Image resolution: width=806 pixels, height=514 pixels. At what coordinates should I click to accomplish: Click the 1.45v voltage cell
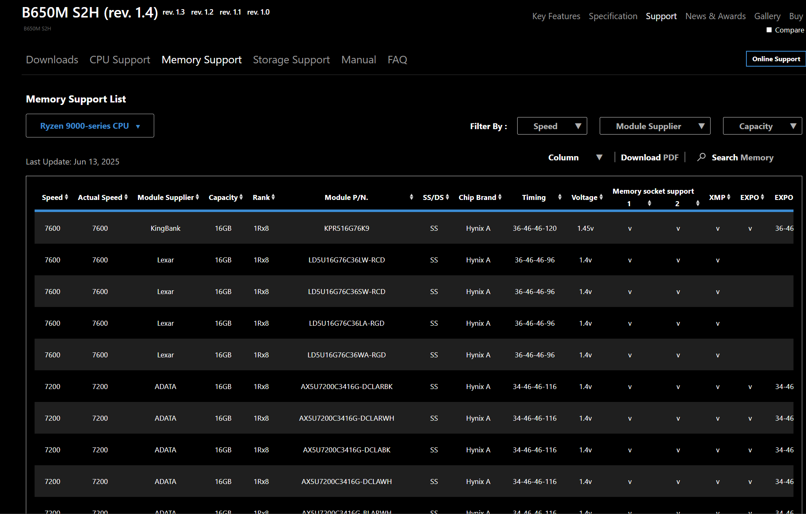[586, 228]
